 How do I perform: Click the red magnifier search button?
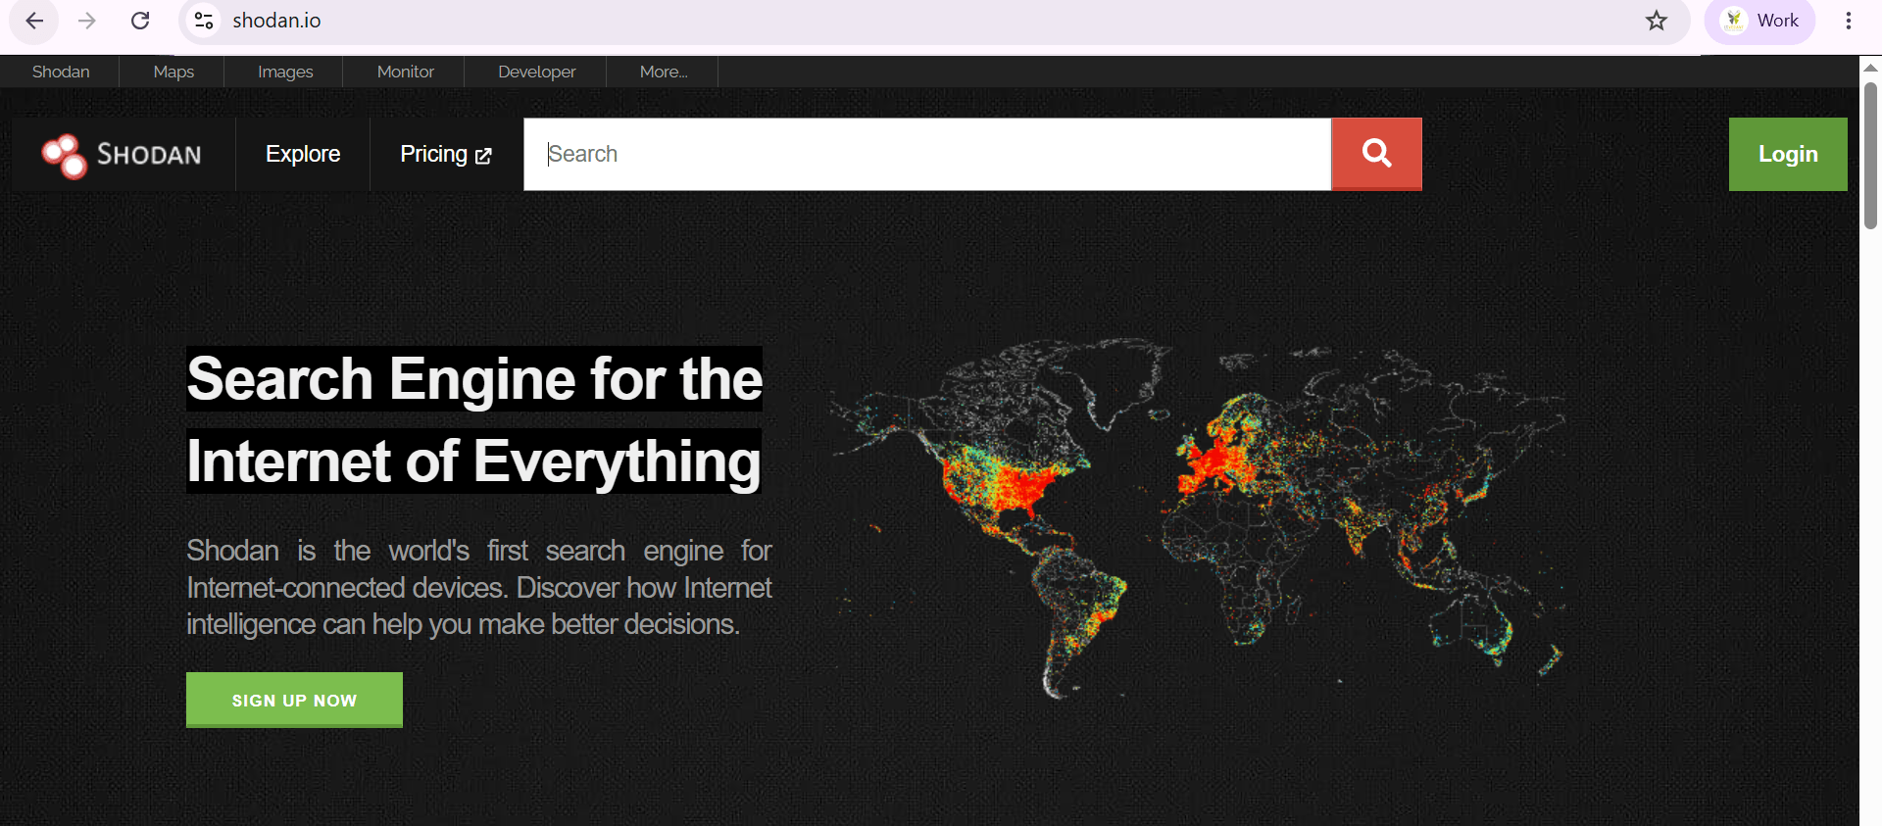click(1376, 154)
